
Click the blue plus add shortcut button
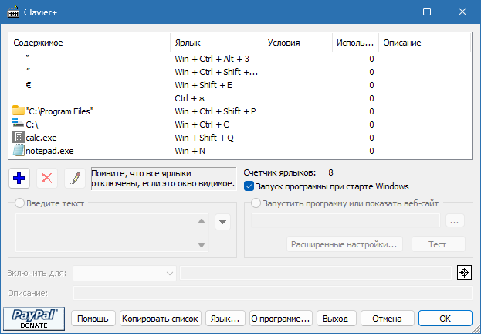(x=19, y=178)
